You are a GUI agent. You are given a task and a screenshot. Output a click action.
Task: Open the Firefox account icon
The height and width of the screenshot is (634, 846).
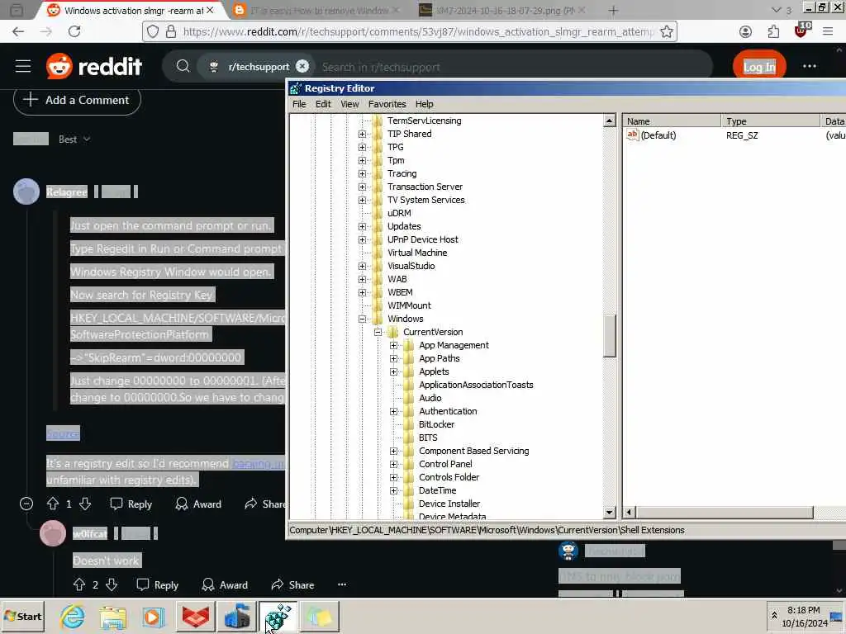[746, 32]
